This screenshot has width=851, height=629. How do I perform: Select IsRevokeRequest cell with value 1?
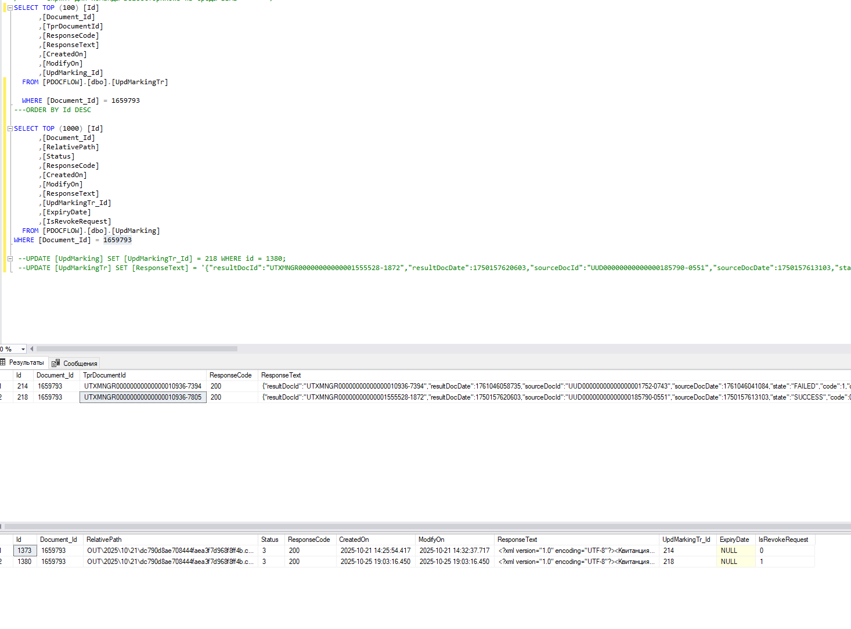(x=785, y=562)
